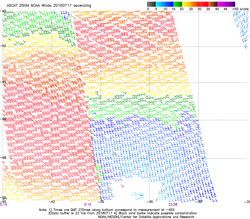This screenshot has width=250, height=219.
Task: Click the -39 longitude axis label
Action: (101, 202)
